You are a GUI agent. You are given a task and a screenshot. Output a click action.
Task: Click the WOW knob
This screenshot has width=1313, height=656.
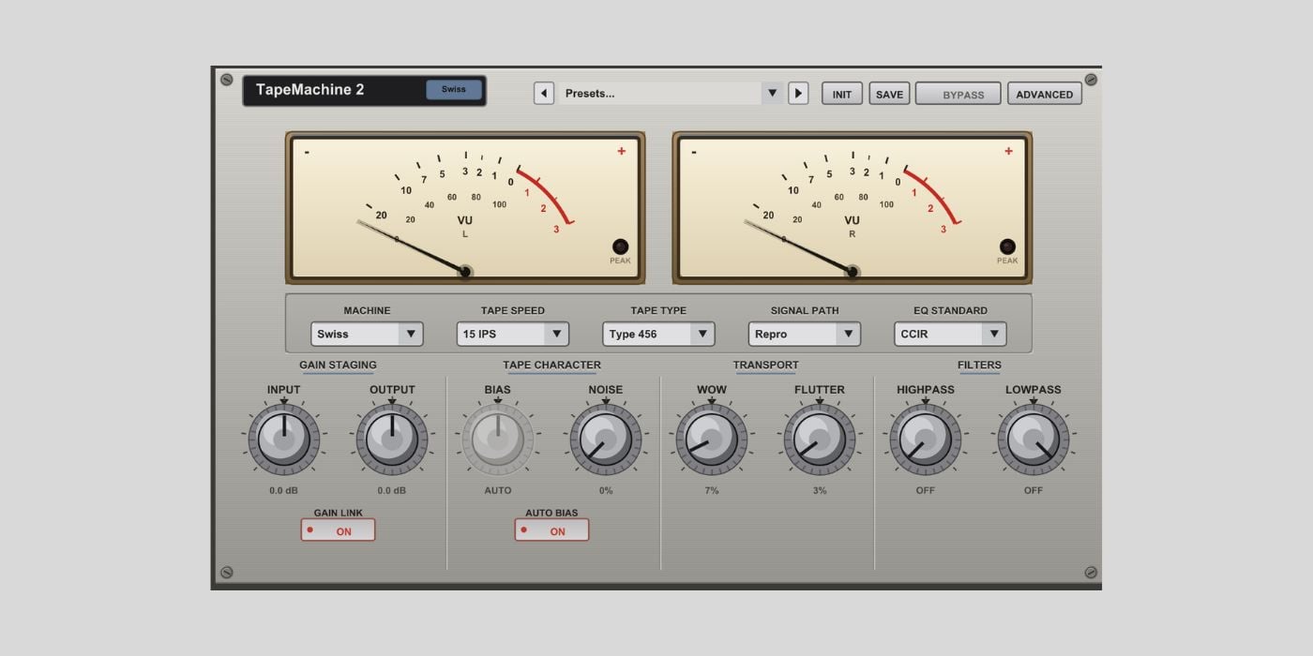(x=712, y=439)
